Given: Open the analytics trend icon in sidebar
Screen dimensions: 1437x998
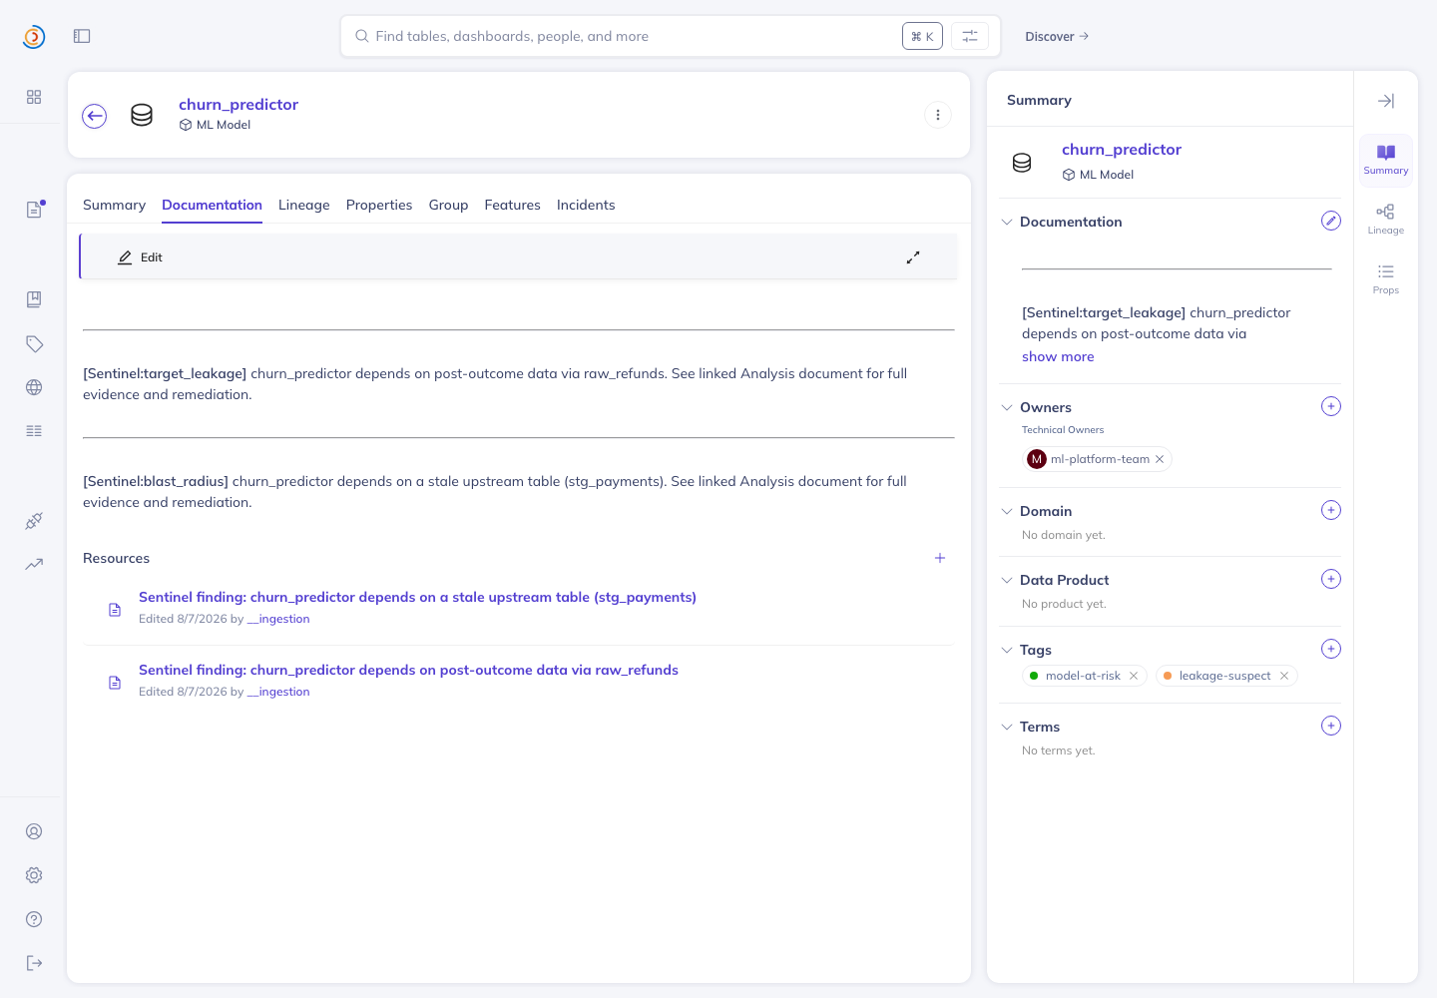Looking at the screenshot, I should [x=34, y=564].
